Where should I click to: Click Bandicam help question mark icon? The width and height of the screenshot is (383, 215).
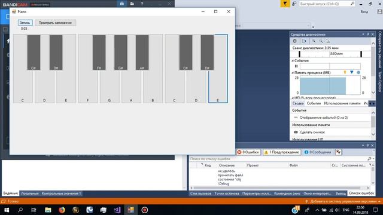click(x=142, y=4)
